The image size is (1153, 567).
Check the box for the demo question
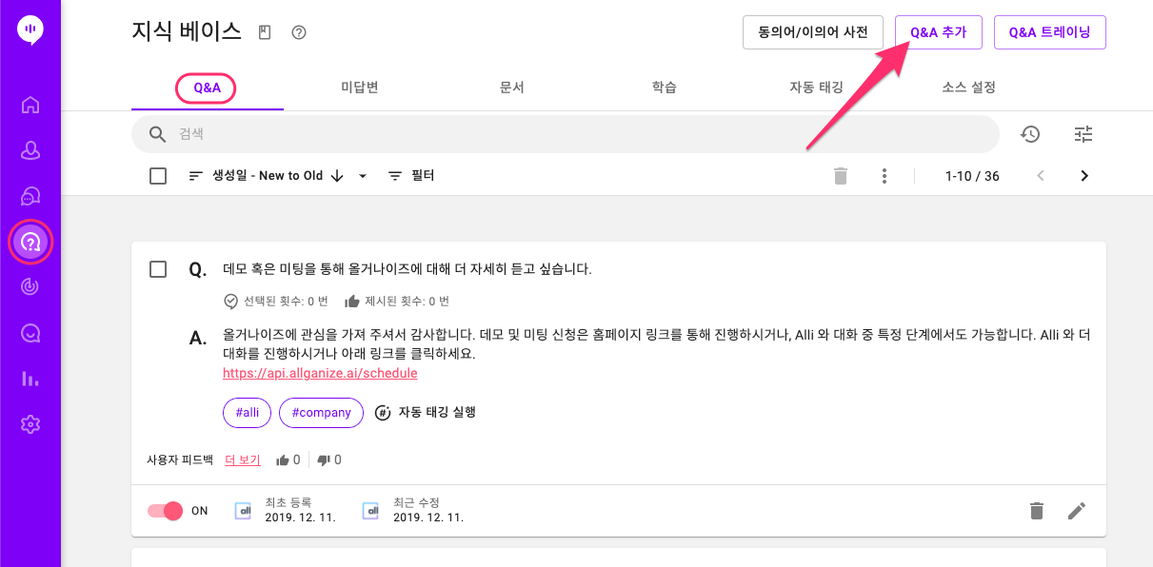[x=158, y=269]
